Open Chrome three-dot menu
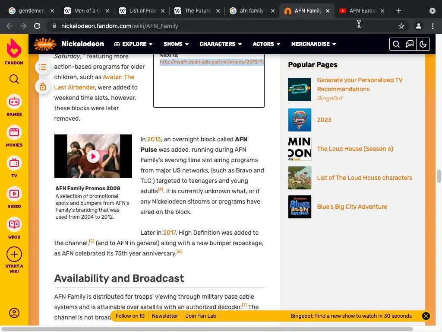Image resolution: width=442 pixels, height=332 pixels. coord(433,26)
